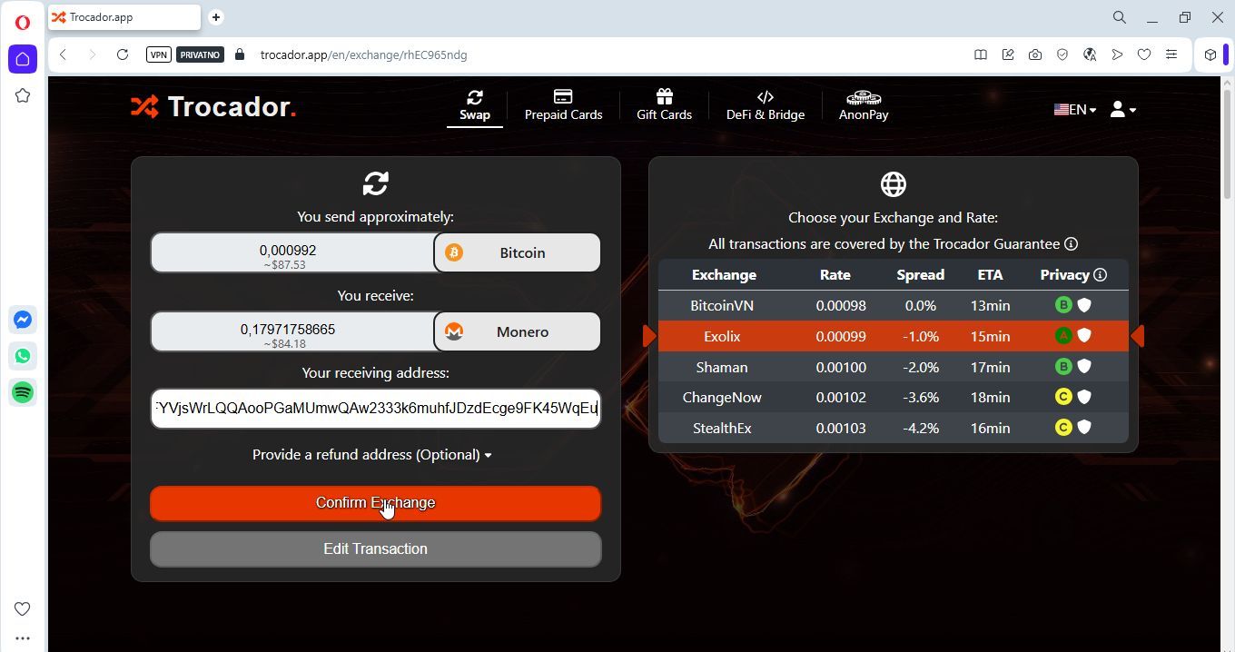Click the address bar URL
Viewport: 1235px width, 652px height.
(x=363, y=54)
